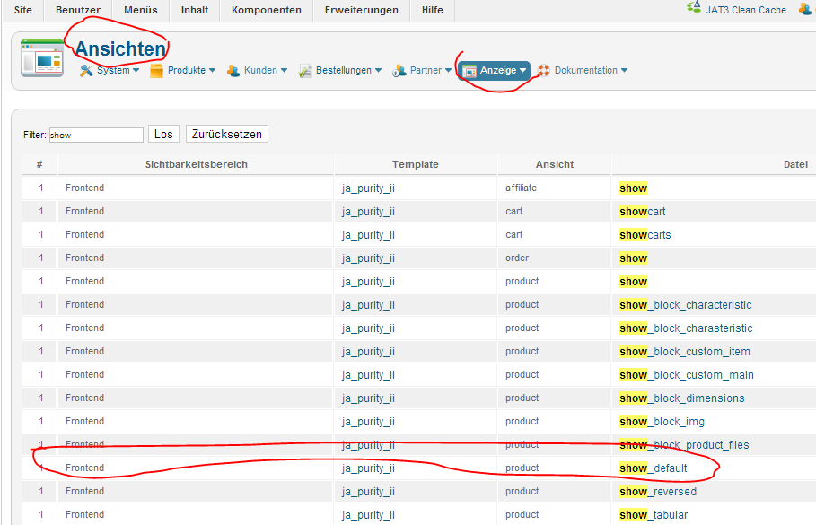Focus the Filter text field

[96, 135]
